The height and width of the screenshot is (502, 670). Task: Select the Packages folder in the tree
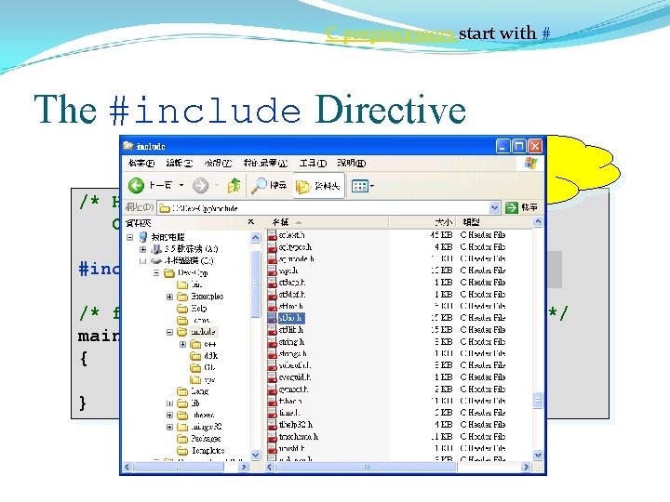(x=199, y=439)
